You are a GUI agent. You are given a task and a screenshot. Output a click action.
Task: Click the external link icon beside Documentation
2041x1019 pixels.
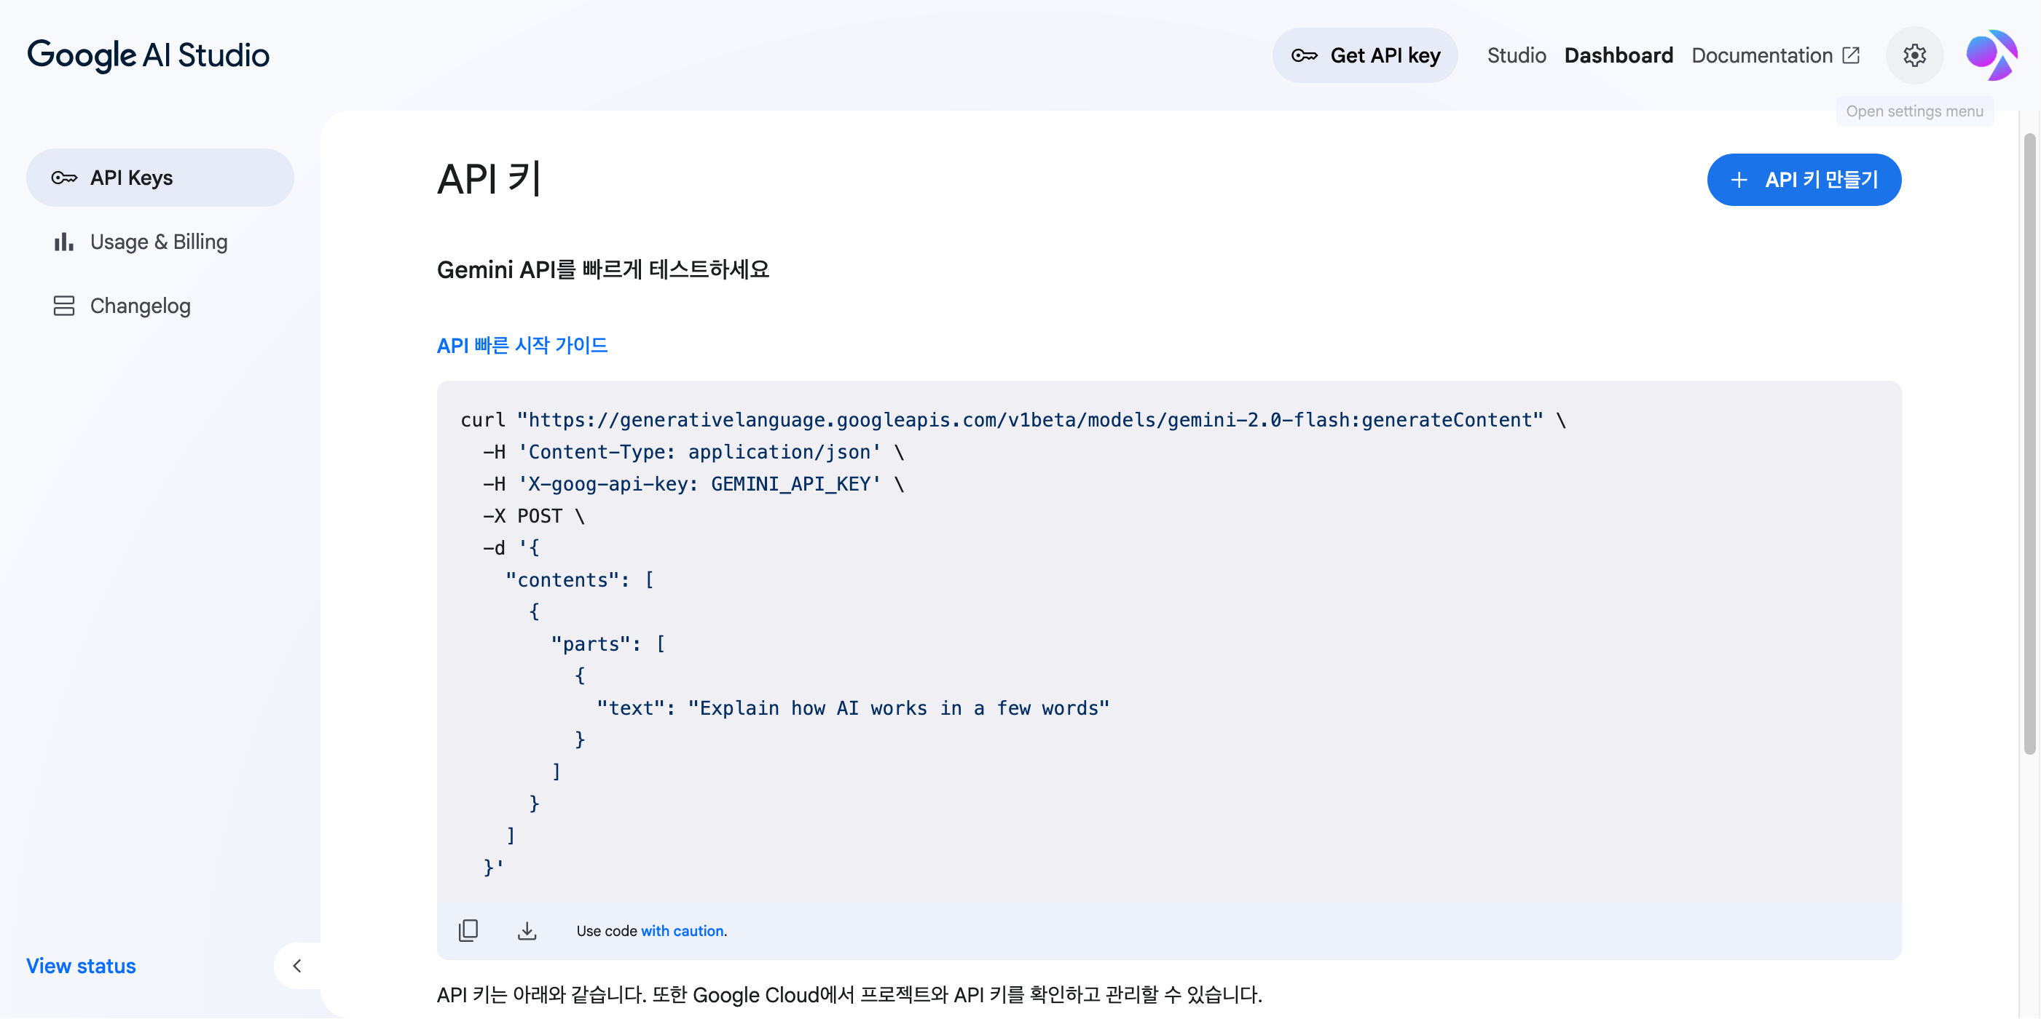pyautogui.click(x=1851, y=55)
